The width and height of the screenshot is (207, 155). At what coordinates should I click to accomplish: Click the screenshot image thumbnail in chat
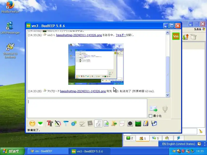coord(96,64)
